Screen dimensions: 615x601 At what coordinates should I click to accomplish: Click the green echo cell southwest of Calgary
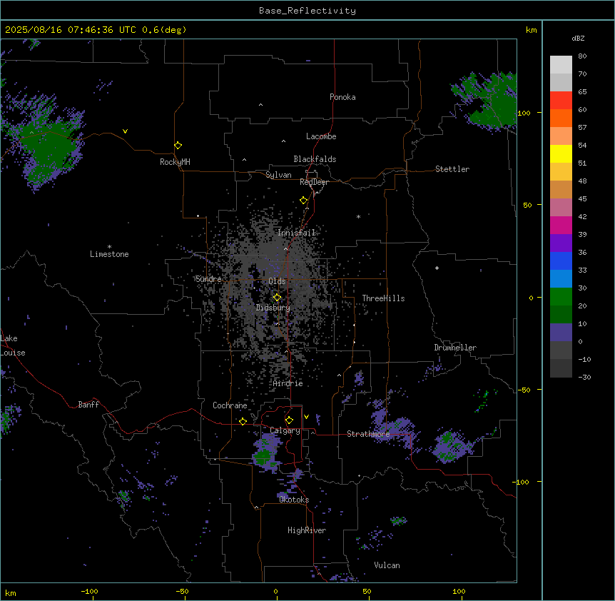[263, 456]
